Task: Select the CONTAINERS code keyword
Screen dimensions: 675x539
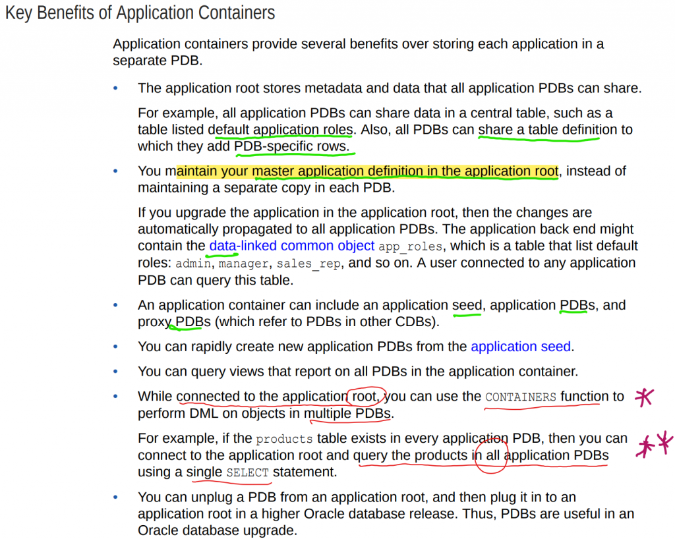Action: tap(521, 397)
